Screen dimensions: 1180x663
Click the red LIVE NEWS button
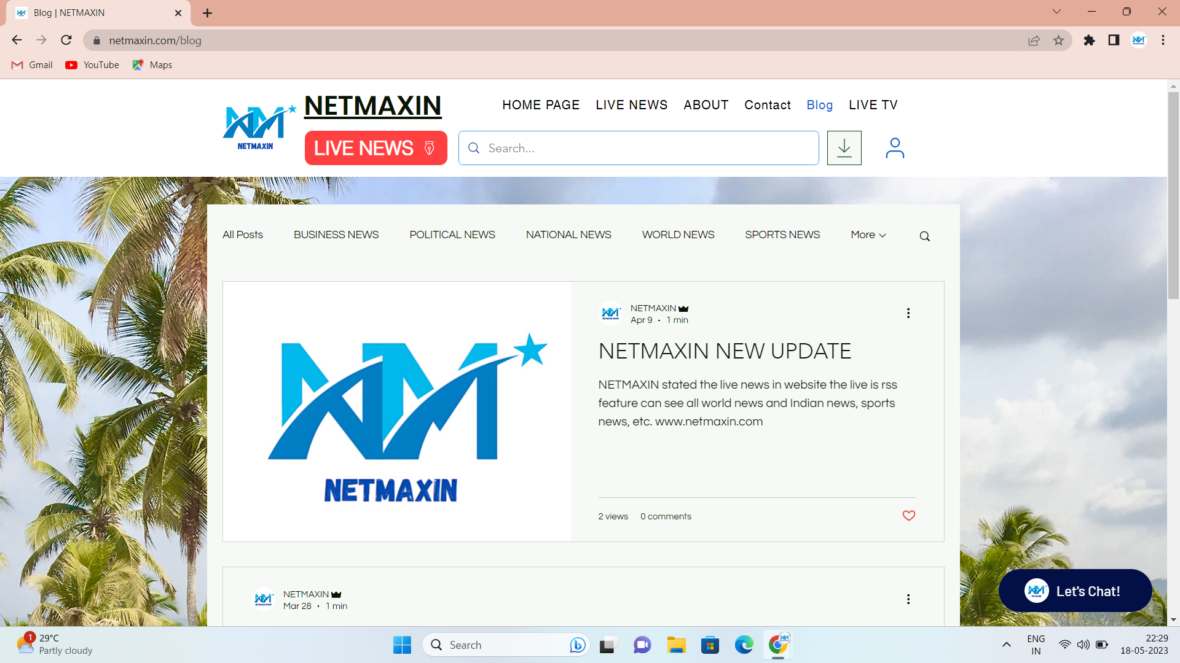[x=376, y=148]
